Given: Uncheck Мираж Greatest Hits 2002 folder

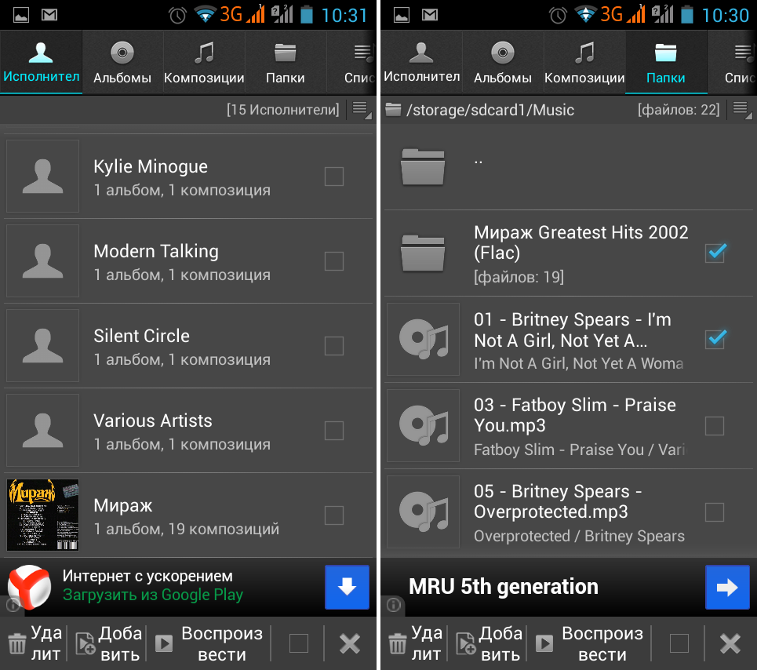Looking at the screenshot, I should [x=715, y=253].
